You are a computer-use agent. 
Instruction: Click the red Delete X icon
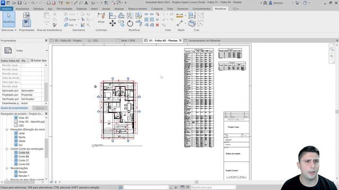pyautogui.click(x=157, y=25)
